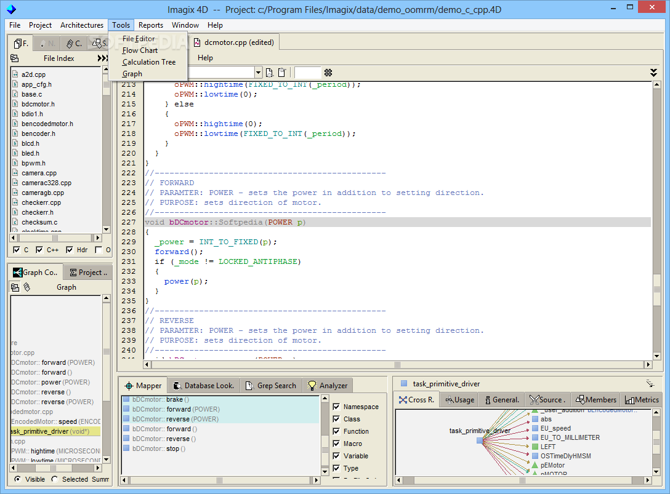Open the Tools menu

click(121, 25)
